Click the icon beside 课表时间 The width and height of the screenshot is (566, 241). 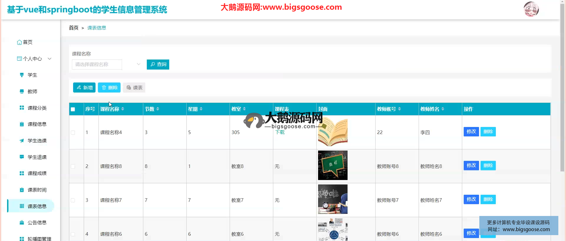pos(22,190)
